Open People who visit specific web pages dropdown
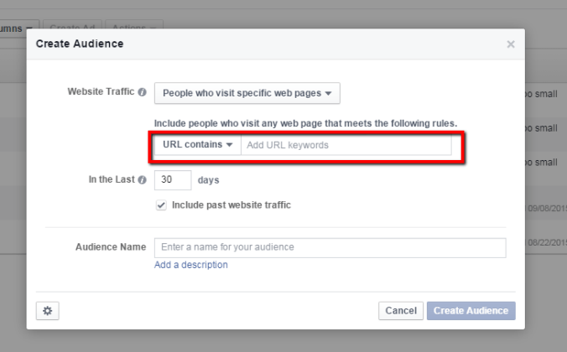Screen dimensions: 567x352 (x=247, y=92)
